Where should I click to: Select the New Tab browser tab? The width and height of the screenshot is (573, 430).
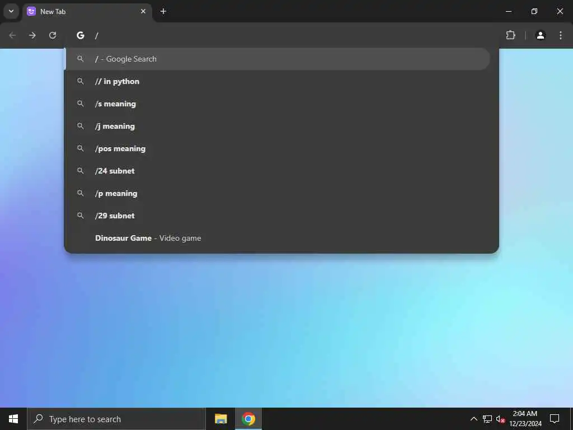point(88,11)
